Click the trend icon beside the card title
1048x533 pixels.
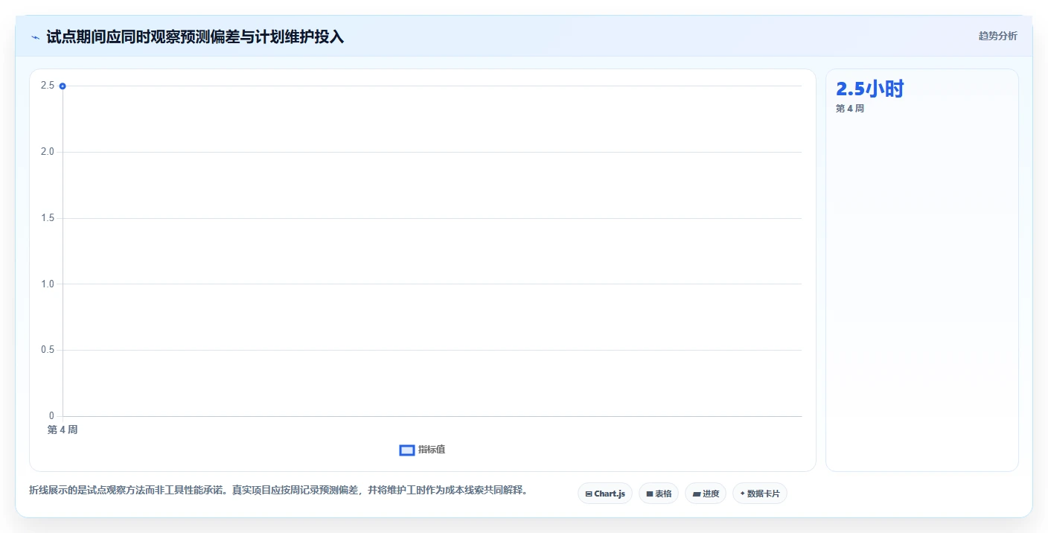[x=35, y=37]
